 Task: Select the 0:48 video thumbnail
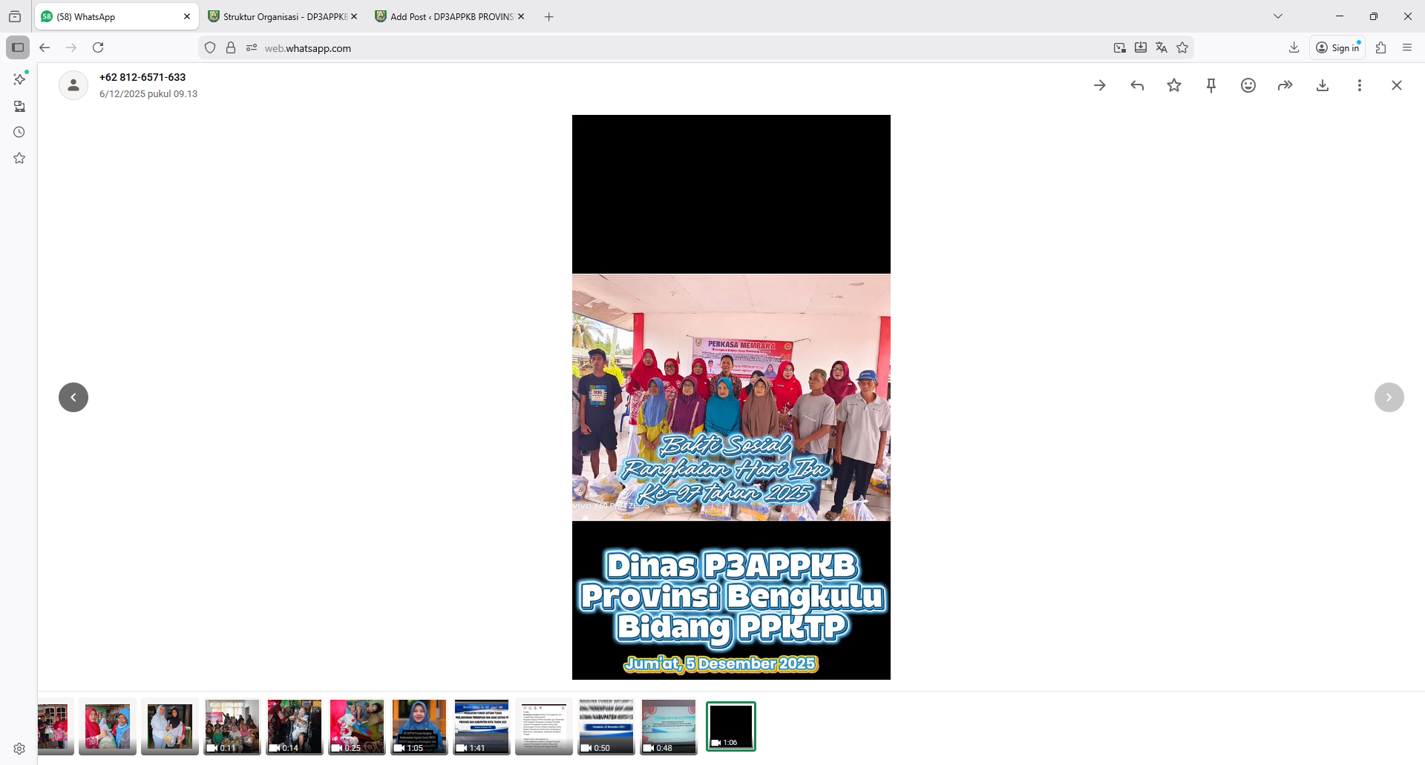tap(669, 726)
